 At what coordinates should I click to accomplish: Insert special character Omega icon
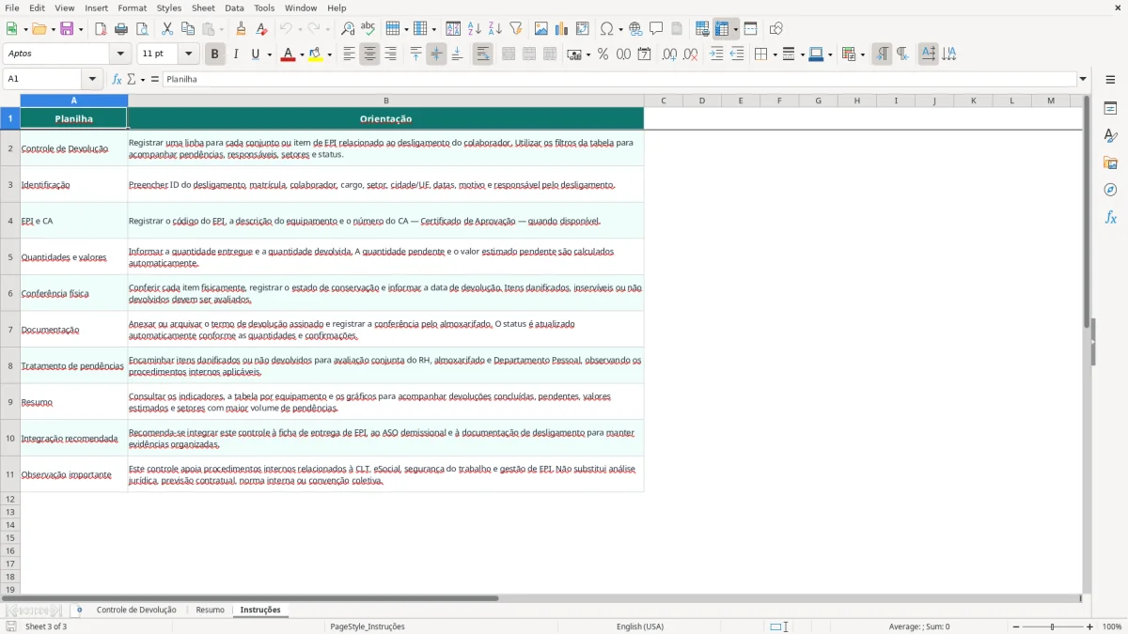coord(606,29)
